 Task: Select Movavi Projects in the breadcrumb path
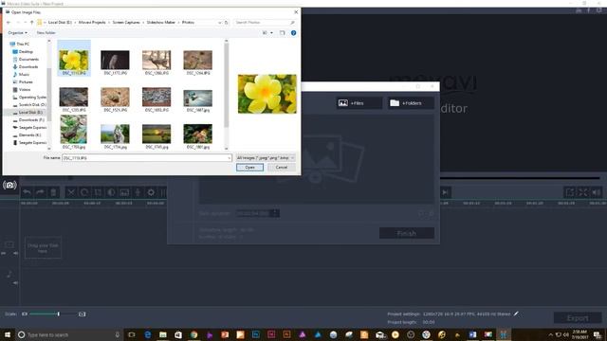92,23
